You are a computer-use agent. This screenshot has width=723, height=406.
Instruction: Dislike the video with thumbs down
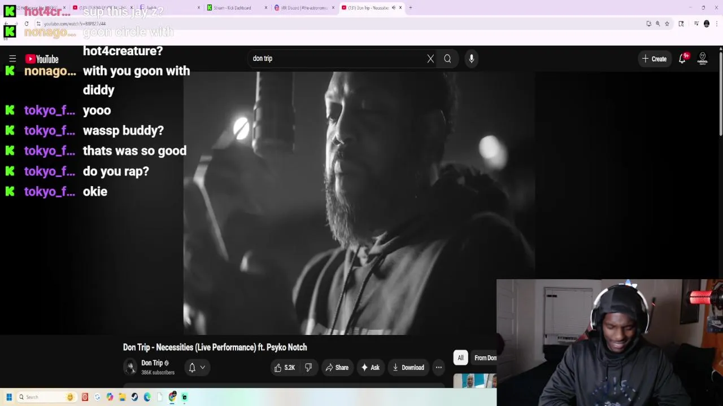click(x=308, y=368)
